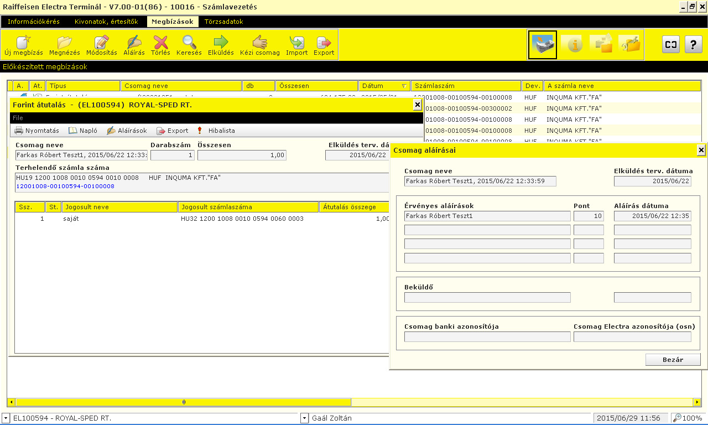Close the Forint átutalás window
The width and height of the screenshot is (708, 425).
[417, 105]
